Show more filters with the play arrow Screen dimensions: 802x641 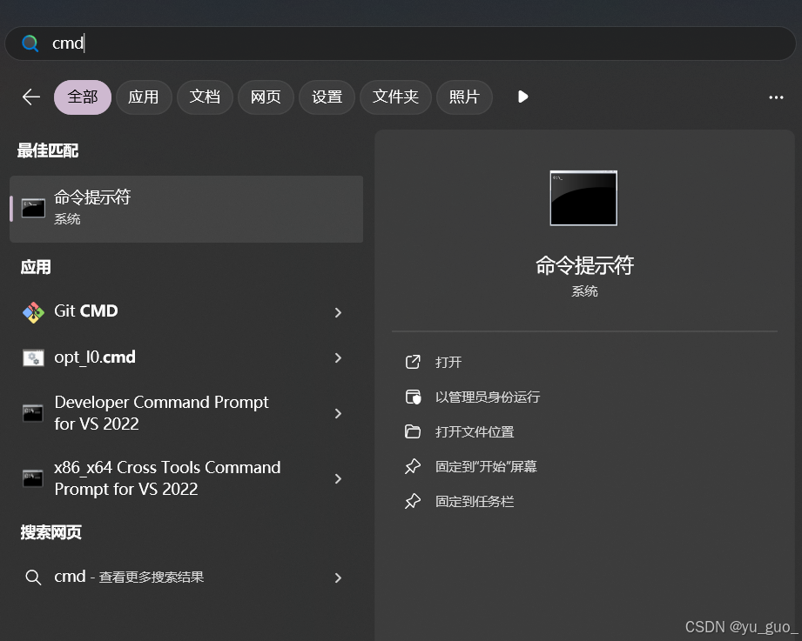[522, 97]
